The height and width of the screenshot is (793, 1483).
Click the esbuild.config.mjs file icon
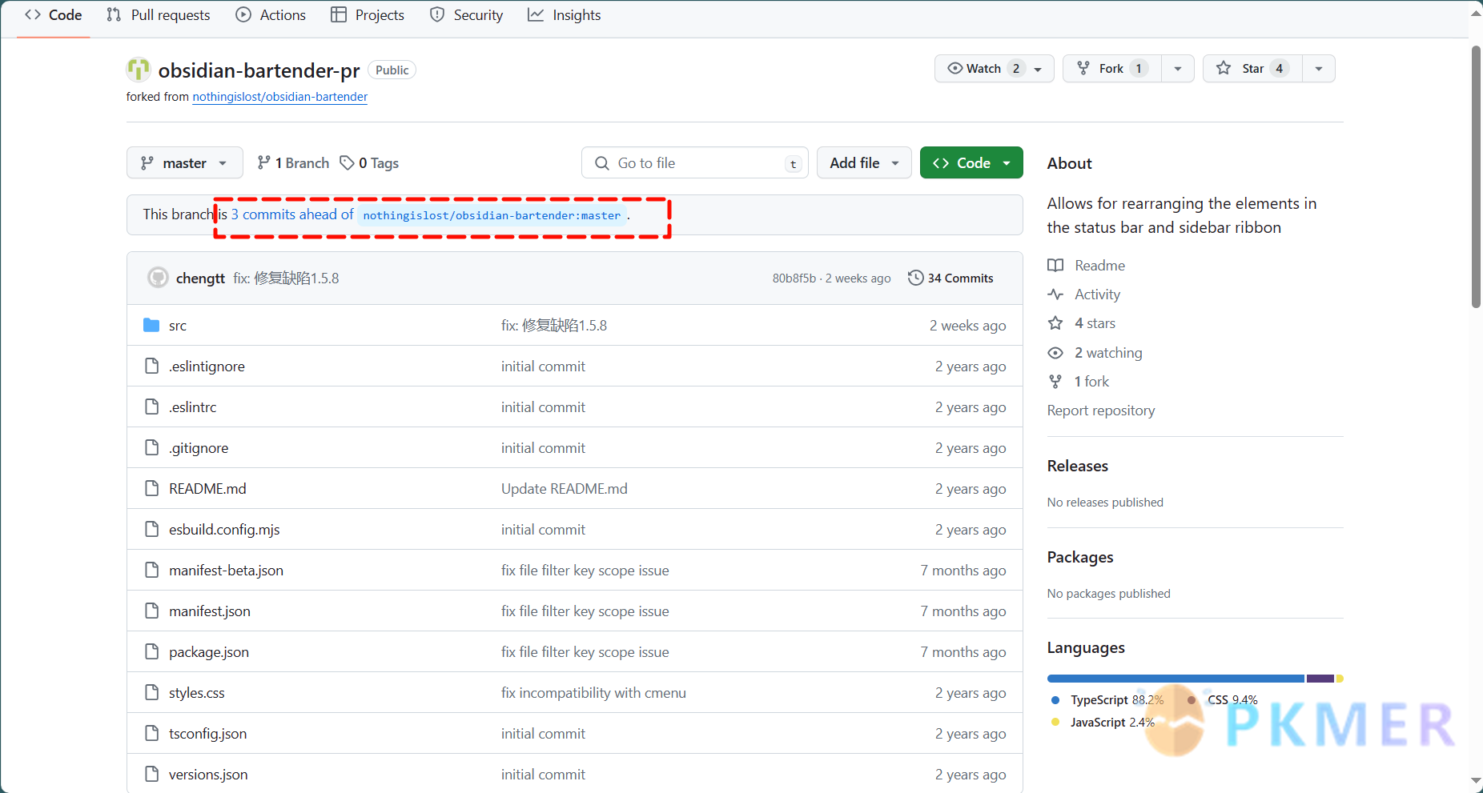151,529
